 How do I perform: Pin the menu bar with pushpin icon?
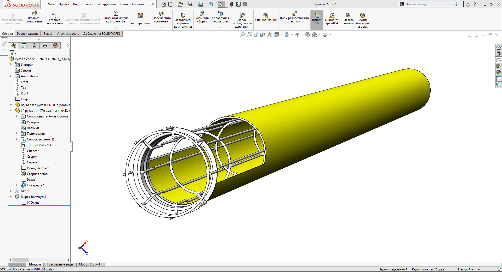pyautogui.click(x=152, y=4)
